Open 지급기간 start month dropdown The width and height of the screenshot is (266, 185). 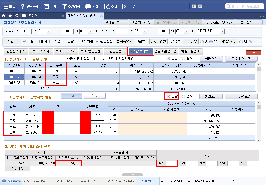(x=145, y=31)
